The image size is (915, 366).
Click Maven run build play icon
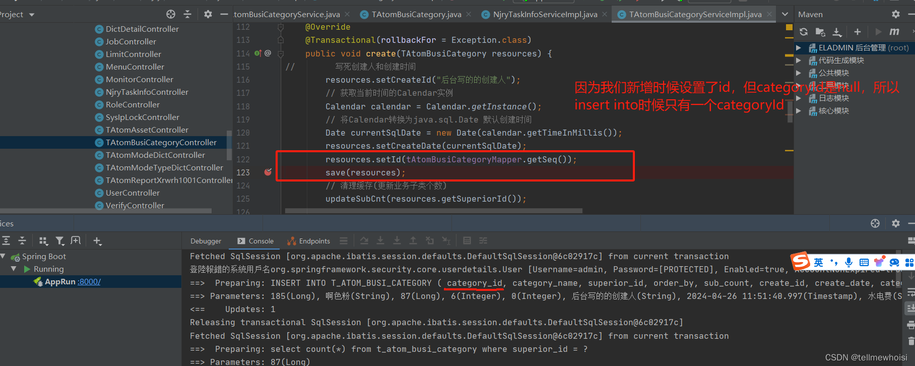[878, 32]
